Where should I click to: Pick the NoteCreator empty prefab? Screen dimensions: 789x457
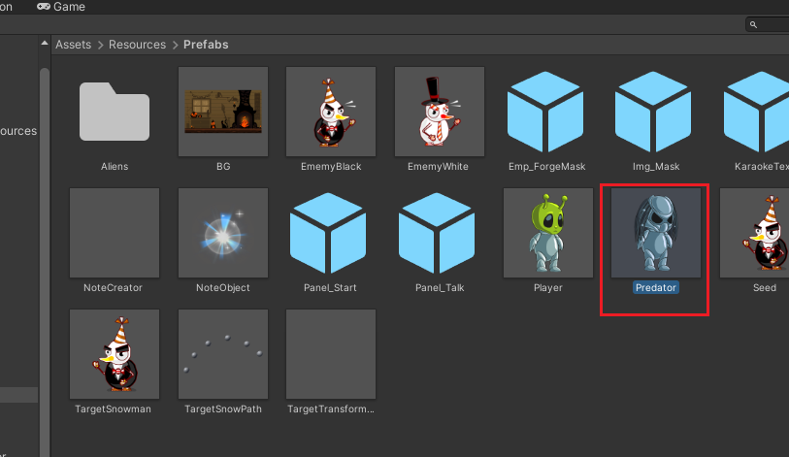point(115,233)
